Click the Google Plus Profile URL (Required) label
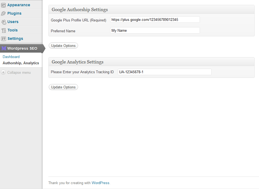This screenshot has width=259, height=189. point(78,20)
